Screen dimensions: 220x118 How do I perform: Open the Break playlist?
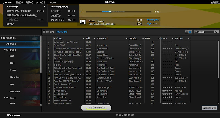[x=20, y=103]
